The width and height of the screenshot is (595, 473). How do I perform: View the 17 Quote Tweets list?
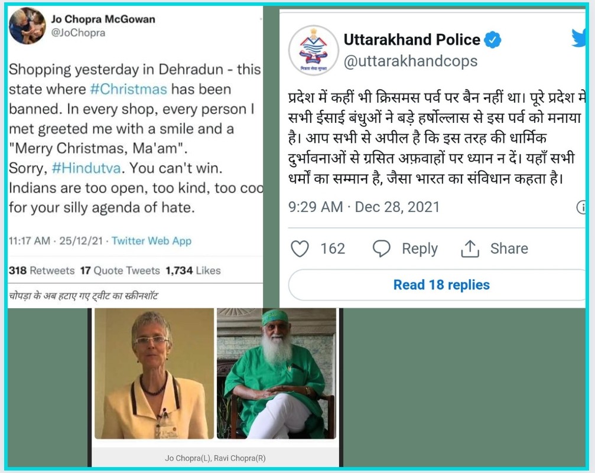(x=120, y=270)
